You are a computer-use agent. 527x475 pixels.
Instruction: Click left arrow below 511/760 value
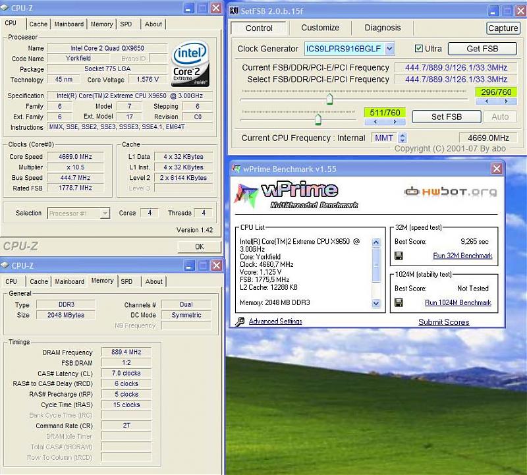point(375,122)
